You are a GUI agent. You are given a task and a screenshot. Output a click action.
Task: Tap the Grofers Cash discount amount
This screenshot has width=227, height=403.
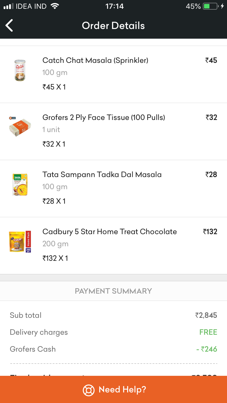(x=207, y=349)
